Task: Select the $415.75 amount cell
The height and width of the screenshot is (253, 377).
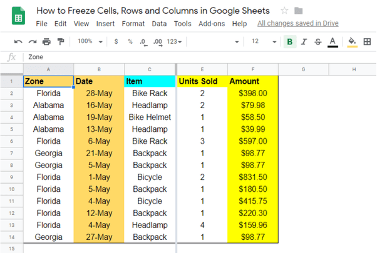Action: click(253, 201)
